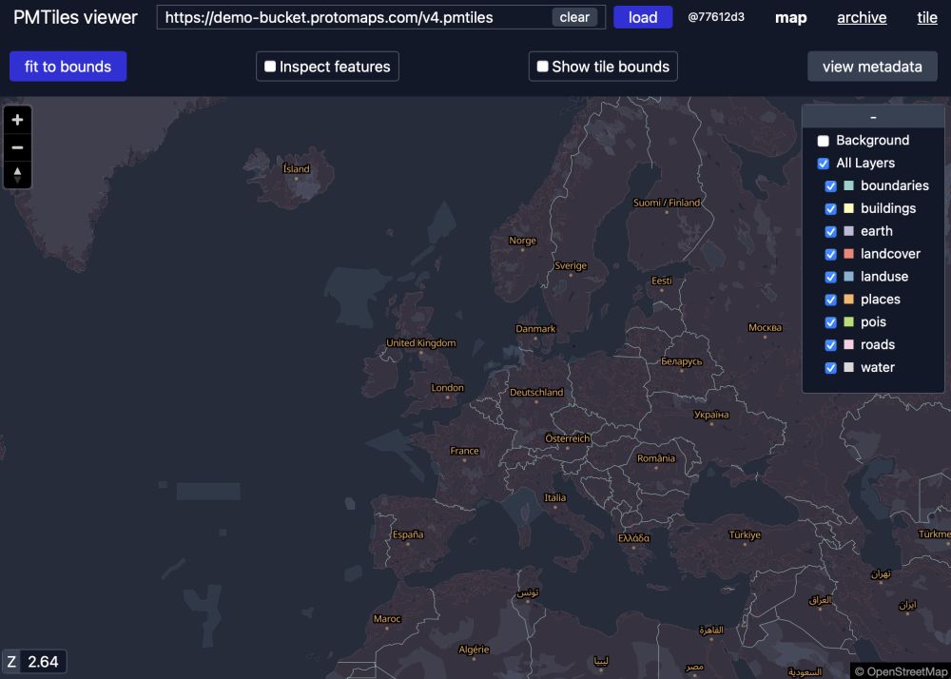Click the Sverige map label

571,265
